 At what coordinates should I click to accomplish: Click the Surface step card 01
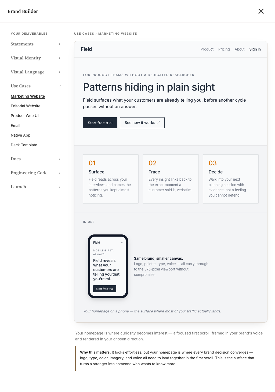[111, 179]
